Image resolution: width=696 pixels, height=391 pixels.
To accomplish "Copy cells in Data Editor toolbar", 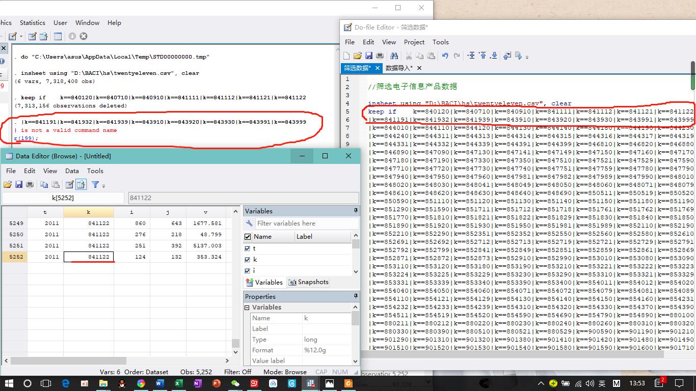I will tap(44, 184).
